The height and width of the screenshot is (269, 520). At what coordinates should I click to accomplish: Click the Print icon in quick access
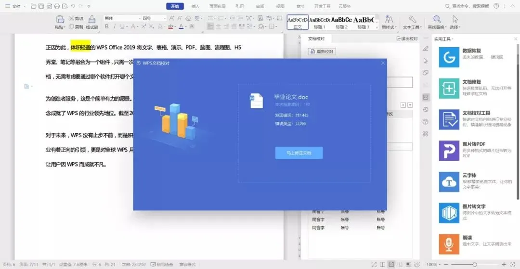tap(57, 6)
